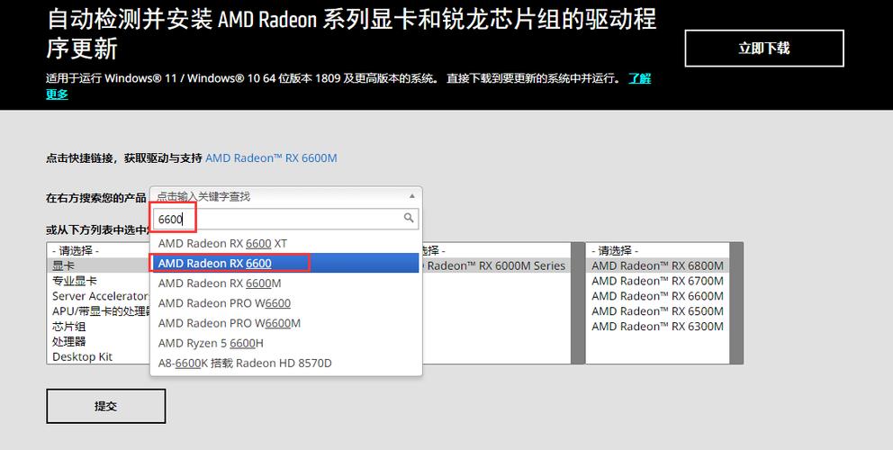This screenshot has width=893, height=450.
Task: Select AMD Radeon RX 6500M model
Action: 657,311
